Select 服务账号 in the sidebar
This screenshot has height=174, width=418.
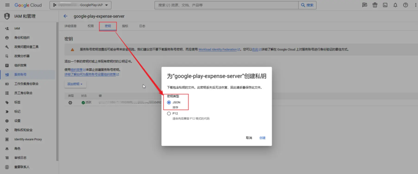(x=28, y=74)
